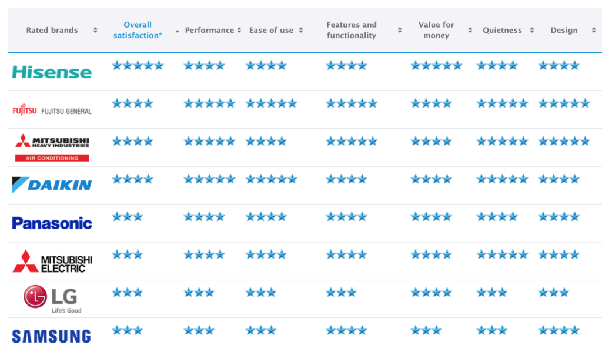This screenshot has width=602, height=352.
Task: Open the Panasonic logo
Action: pos(52,223)
